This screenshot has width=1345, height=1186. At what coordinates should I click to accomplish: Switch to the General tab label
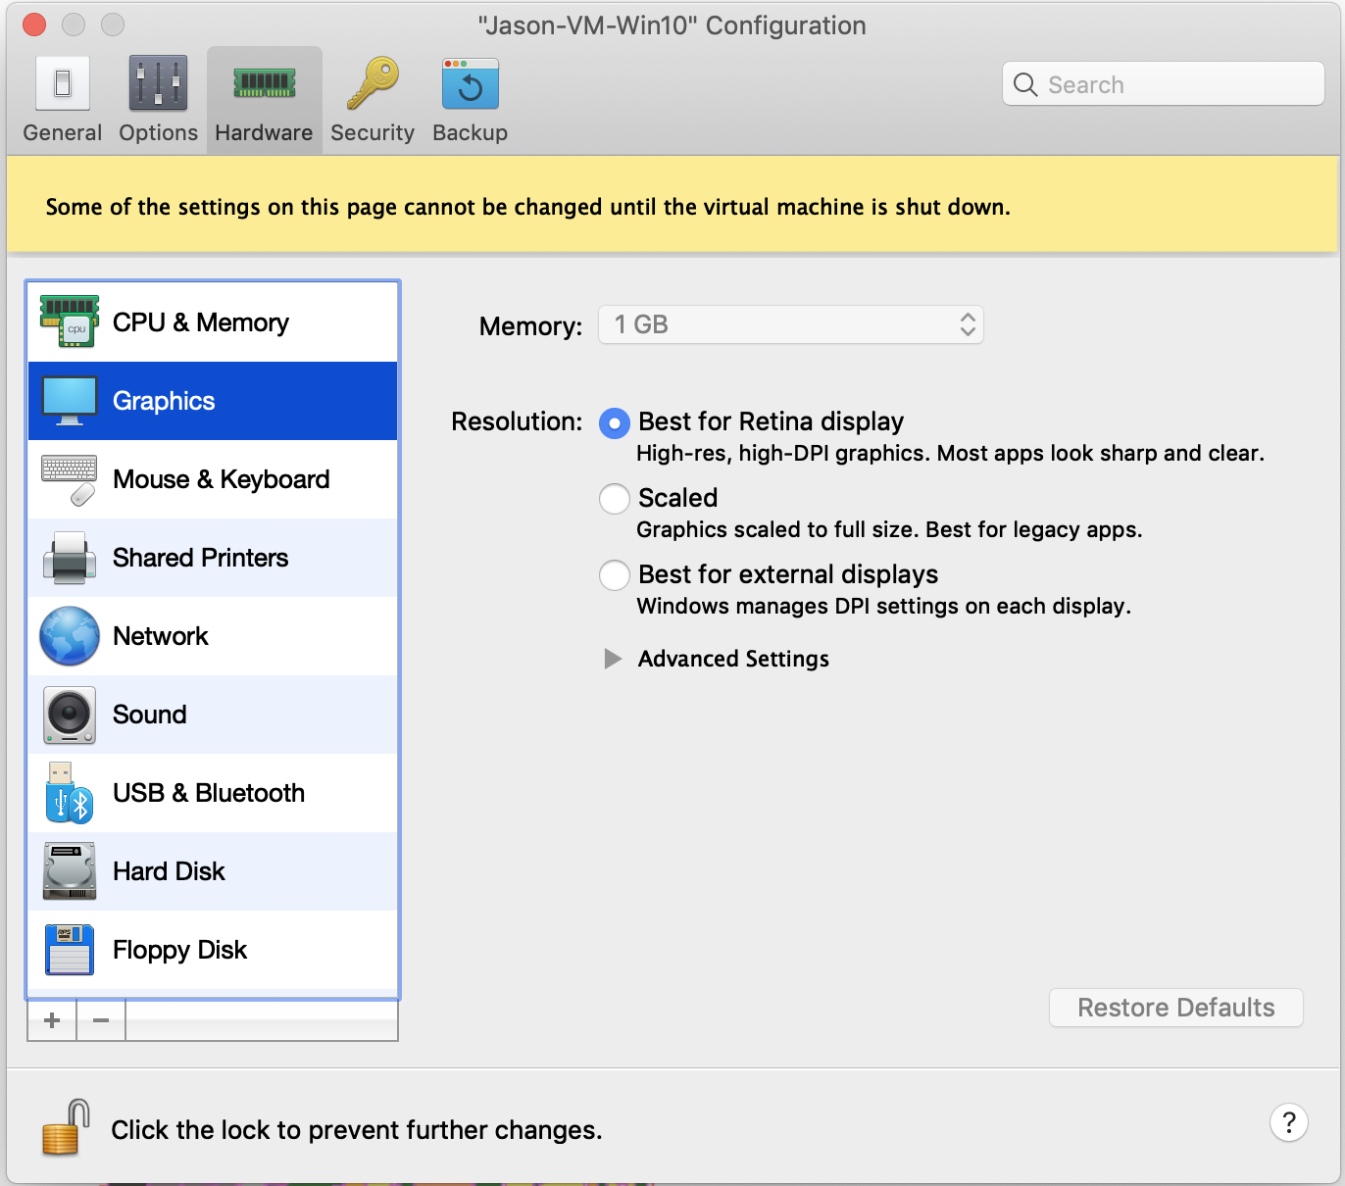pyautogui.click(x=63, y=132)
